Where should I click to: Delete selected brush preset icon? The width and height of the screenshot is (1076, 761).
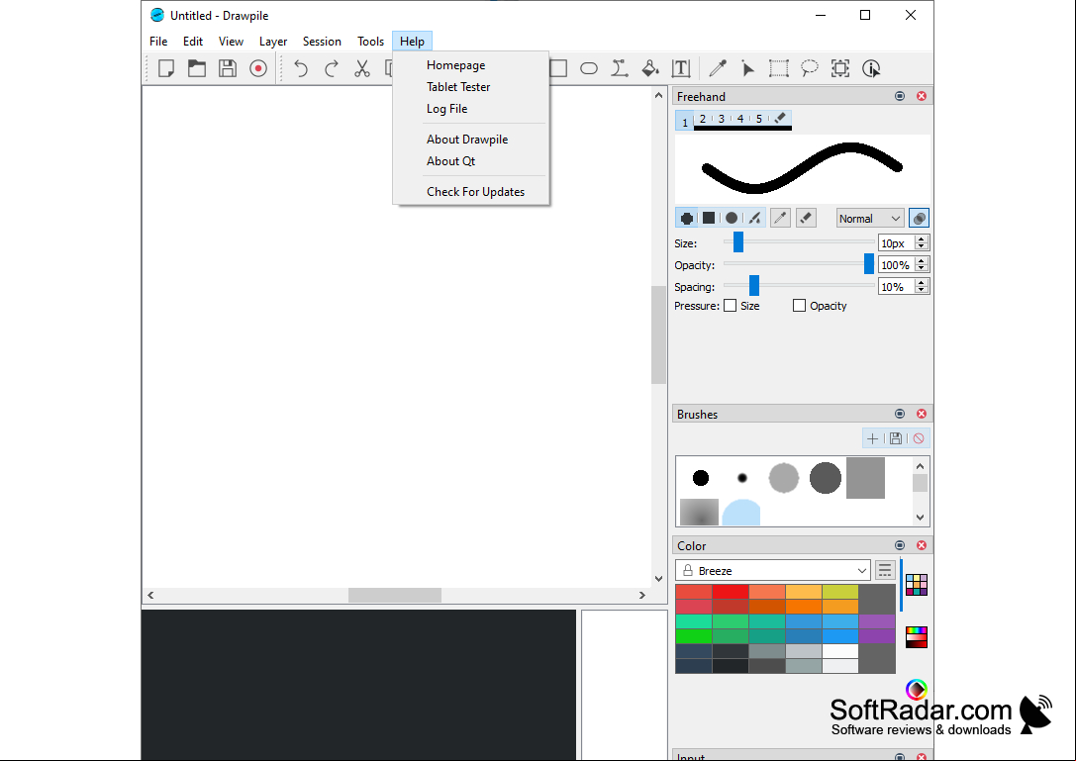coord(919,438)
